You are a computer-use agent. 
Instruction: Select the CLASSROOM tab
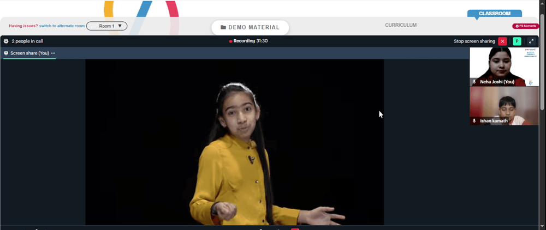pyautogui.click(x=495, y=14)
